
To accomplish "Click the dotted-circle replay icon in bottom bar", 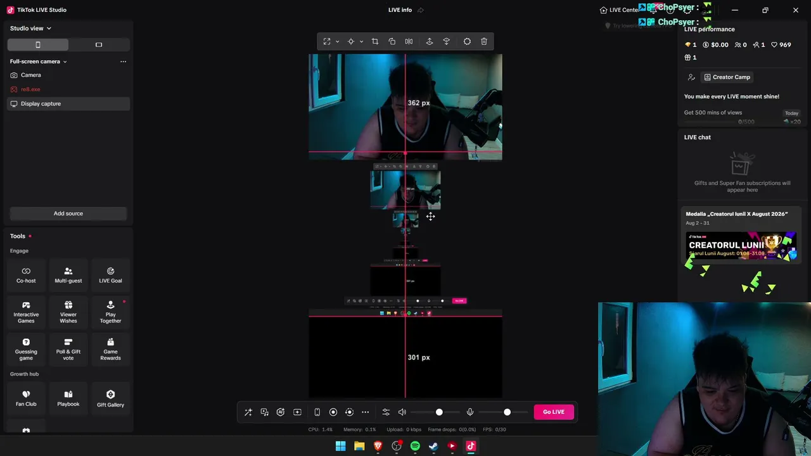I will [349, 412].
